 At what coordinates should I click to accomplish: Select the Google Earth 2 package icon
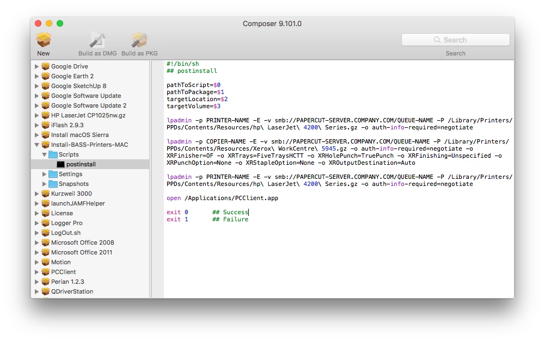coord(46,76)
